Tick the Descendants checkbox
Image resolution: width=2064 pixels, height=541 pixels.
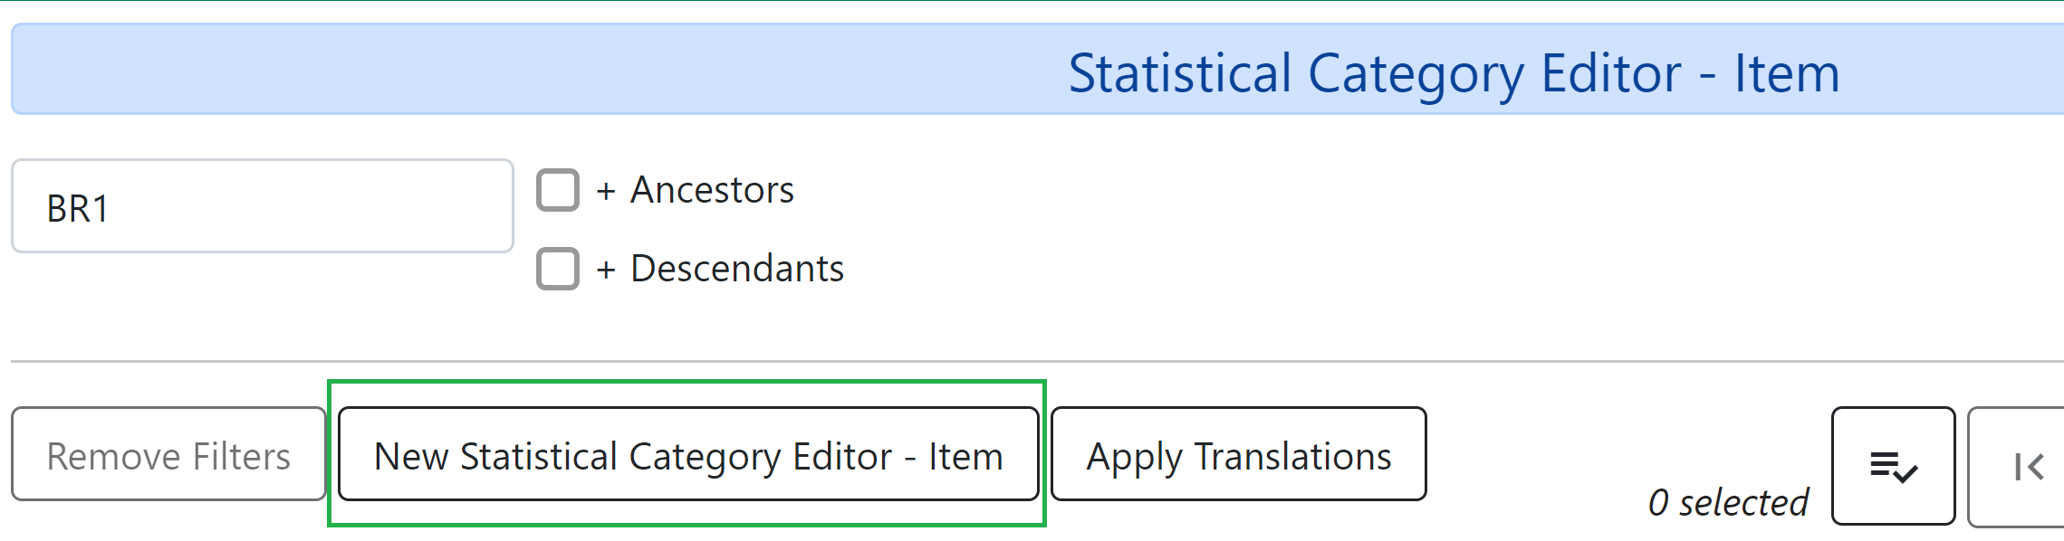pyautogui.click(x=558, y=269)
